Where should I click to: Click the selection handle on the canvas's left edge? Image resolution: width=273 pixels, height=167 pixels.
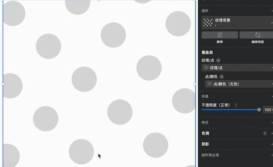pos(3,84)
